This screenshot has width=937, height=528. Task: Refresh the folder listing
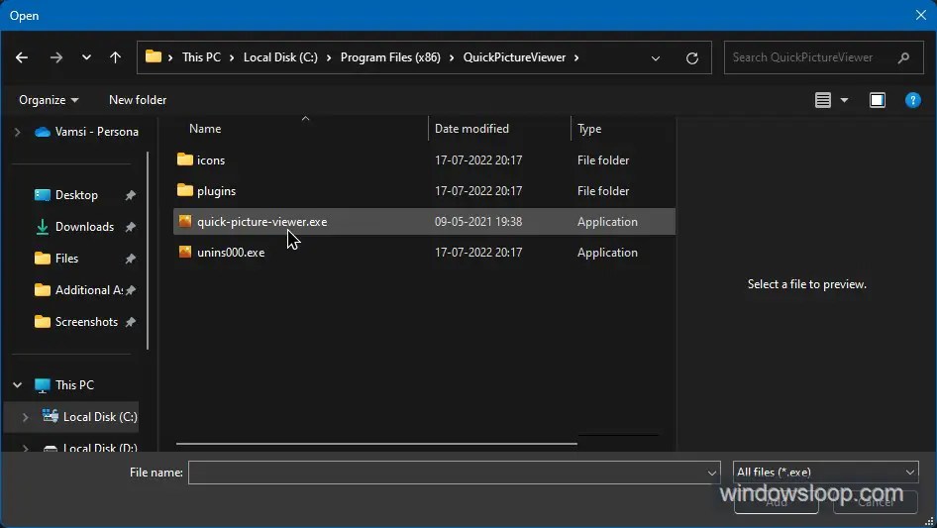click(x=692, y=58)
